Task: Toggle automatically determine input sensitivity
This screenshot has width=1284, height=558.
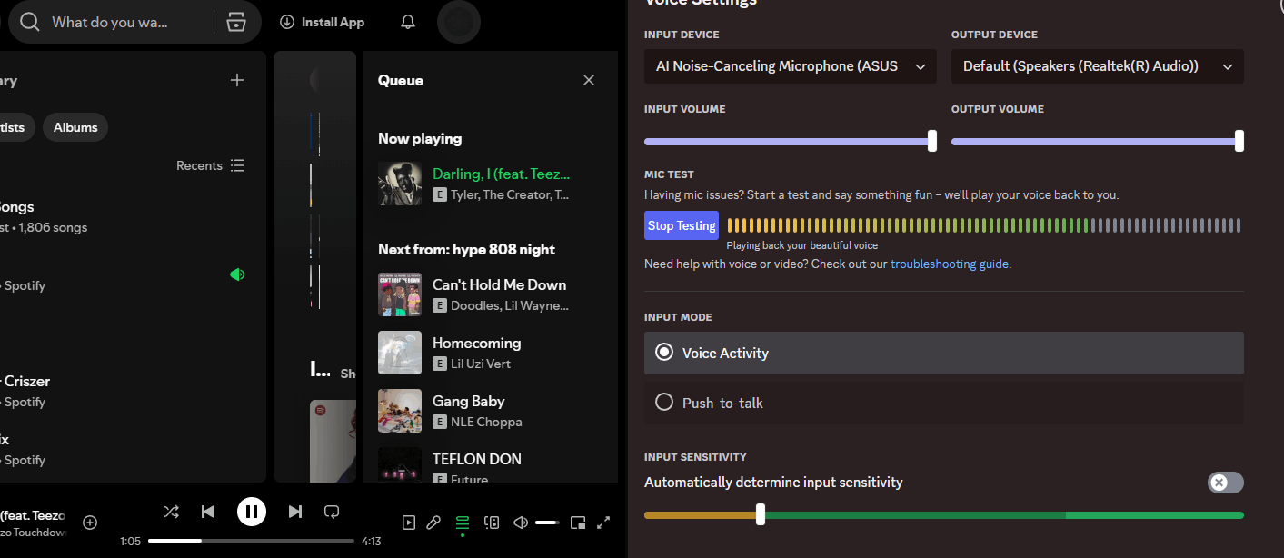Action: pos(1225,483)
